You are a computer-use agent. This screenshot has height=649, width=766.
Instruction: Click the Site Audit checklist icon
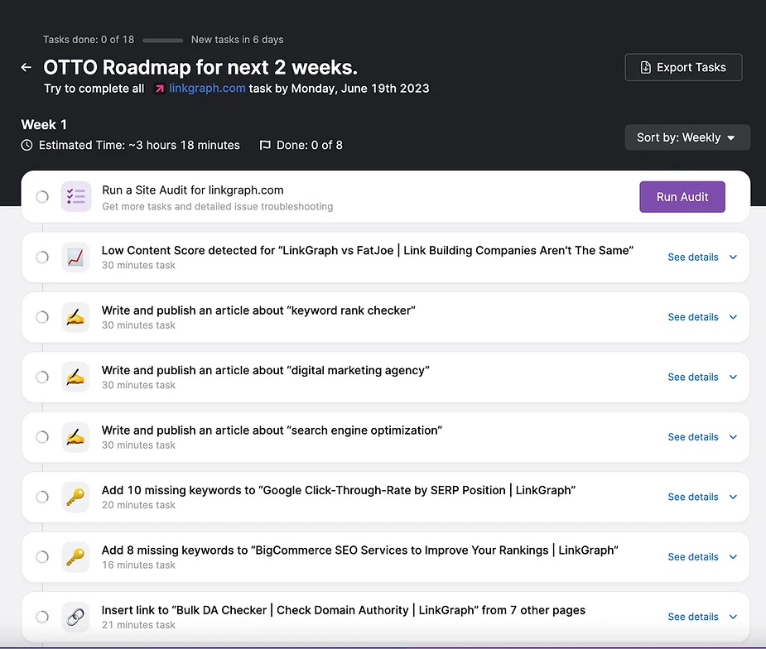point(76,196)
